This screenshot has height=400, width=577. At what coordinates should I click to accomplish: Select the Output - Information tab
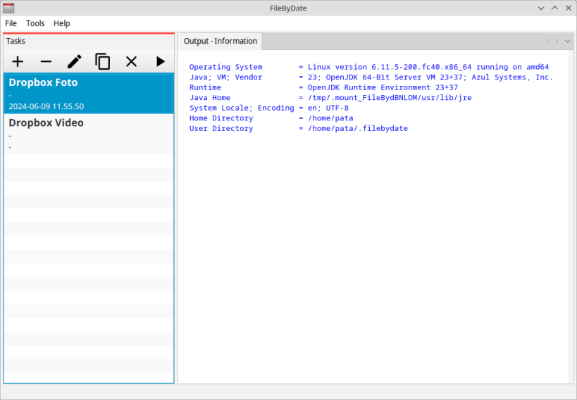click(x=220, y=41)
